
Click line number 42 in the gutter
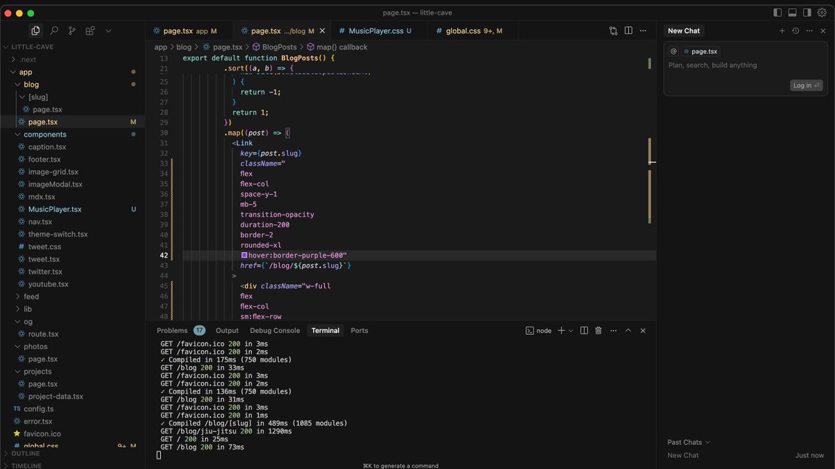(164, 256)
